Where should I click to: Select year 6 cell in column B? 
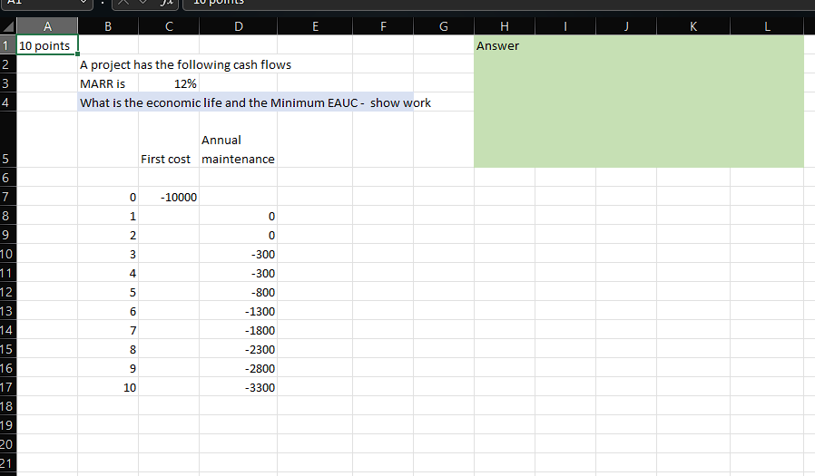[x=108, y=311]
